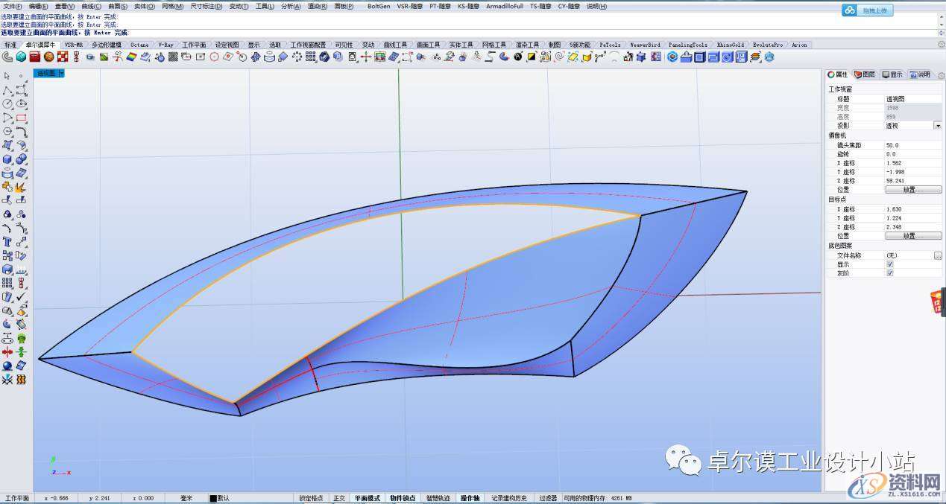This screenshot has height=504, width=946.
Task: Uncheck the 灰阶 grayscale checkbox
Action: click(889, 273)
